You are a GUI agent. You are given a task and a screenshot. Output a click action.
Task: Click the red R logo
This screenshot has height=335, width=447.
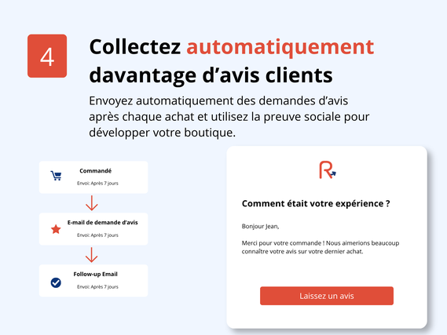tap(328, 170)
